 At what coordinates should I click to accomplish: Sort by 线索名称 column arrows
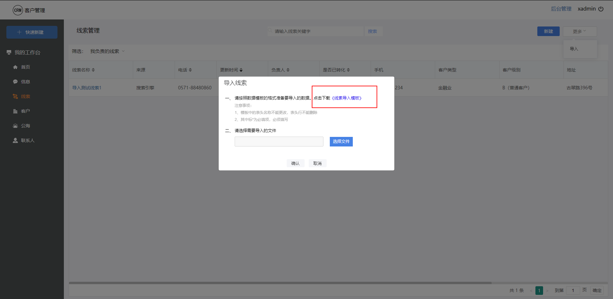click(93, 70)
